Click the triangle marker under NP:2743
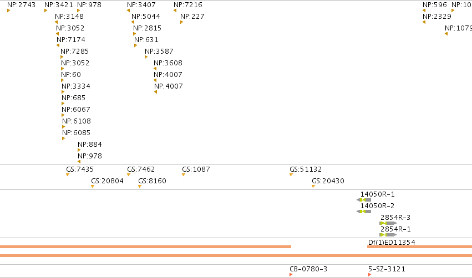The image size is (472, 278). [x=9, y=11]
